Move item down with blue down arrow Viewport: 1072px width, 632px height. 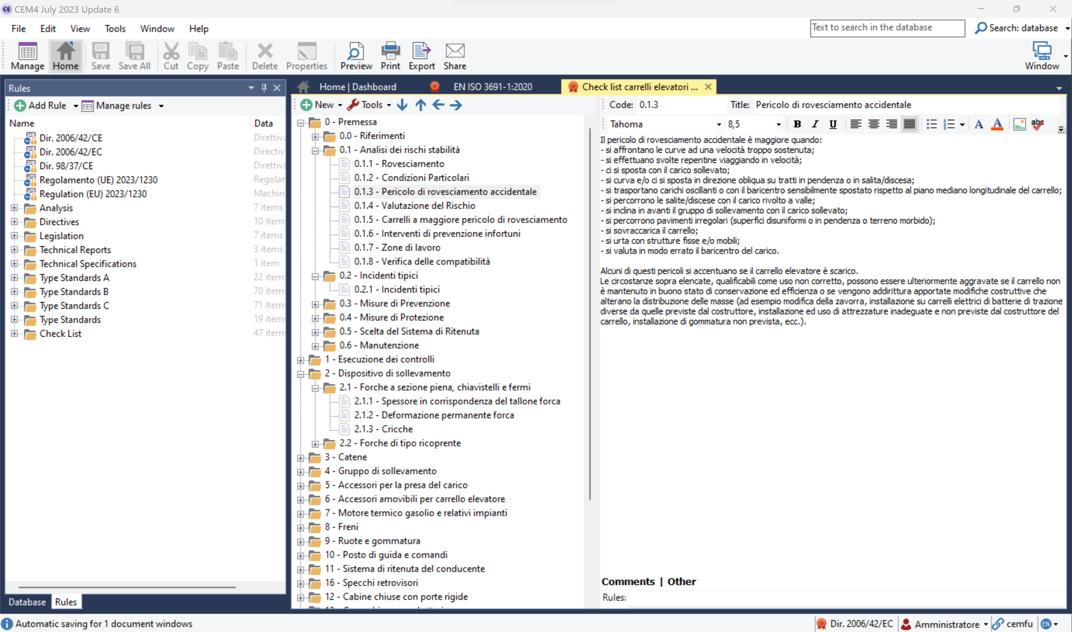[401, 105]
